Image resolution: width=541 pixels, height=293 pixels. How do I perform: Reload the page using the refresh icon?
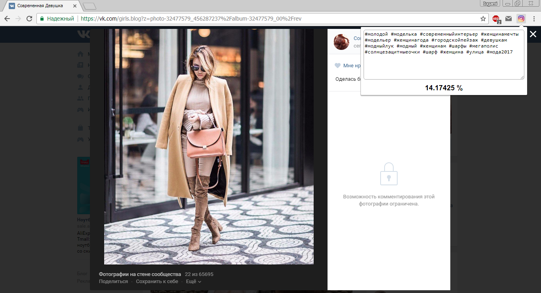[29, 19]
